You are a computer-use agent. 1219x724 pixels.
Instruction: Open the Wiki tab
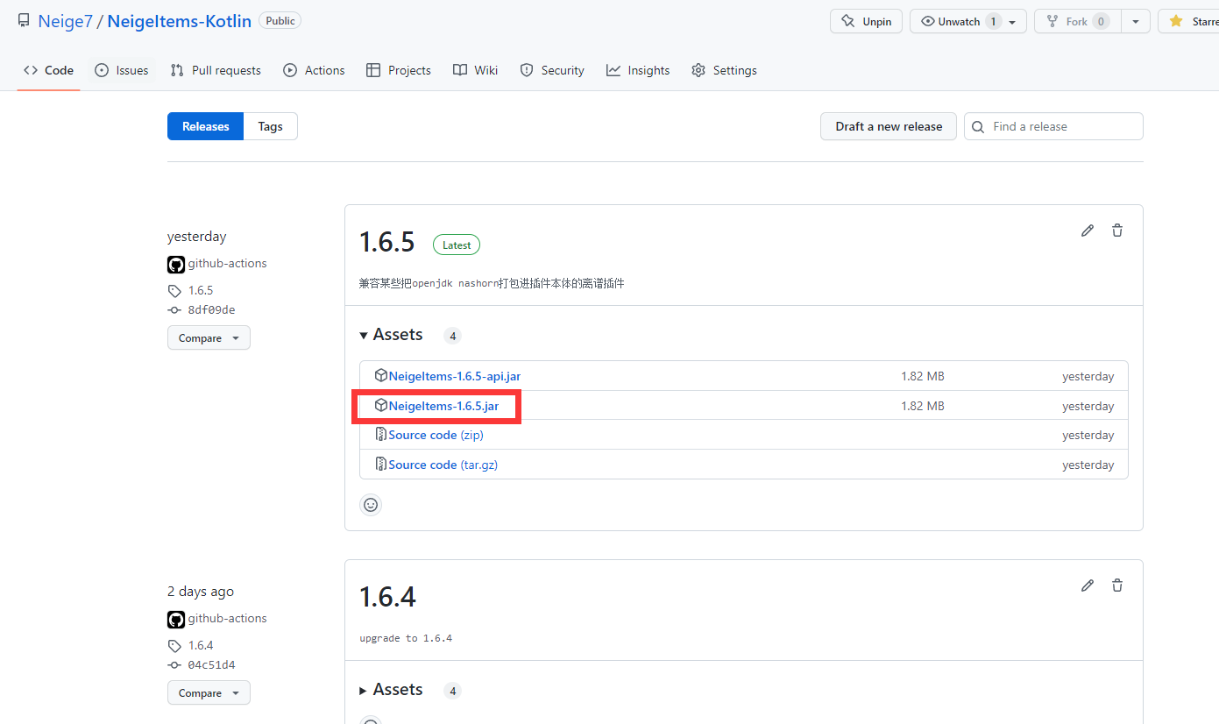pos(476,70)
